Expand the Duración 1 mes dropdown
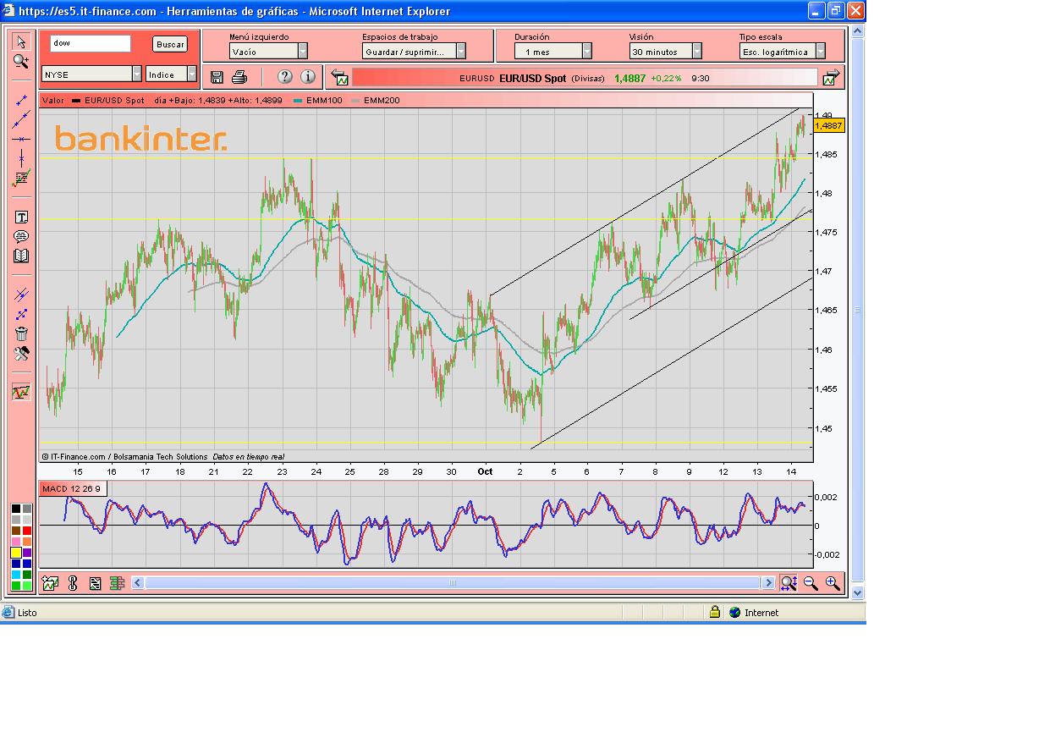1039x749 pixels. tap(552, 52)
